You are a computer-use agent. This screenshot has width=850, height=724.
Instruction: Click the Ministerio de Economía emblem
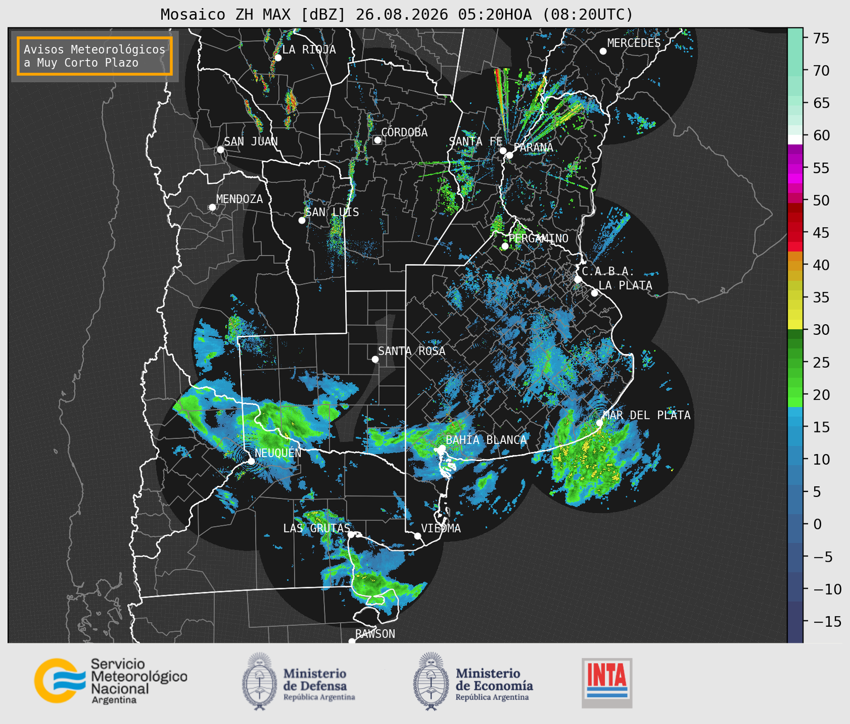point(431,681)
